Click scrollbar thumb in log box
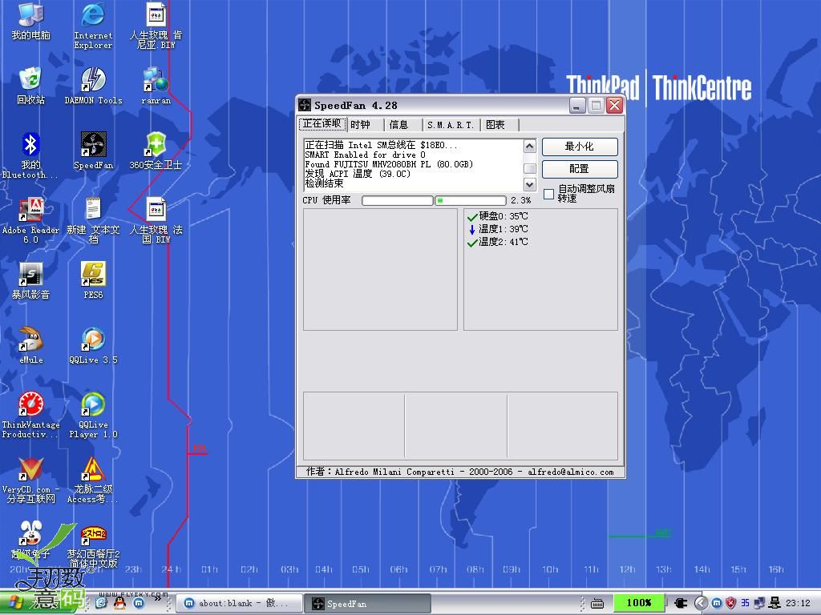The height and width of the screenshot is (615, 821). pyautogui.click(x=529, y=168)
